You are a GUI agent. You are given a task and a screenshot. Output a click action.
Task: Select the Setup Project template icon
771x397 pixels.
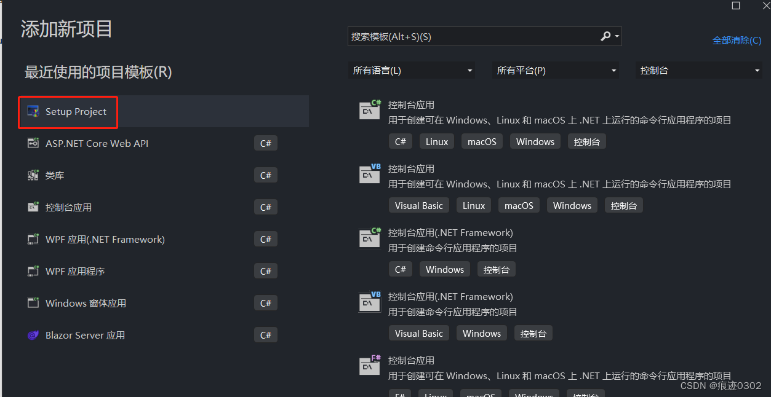click(33, 111)
